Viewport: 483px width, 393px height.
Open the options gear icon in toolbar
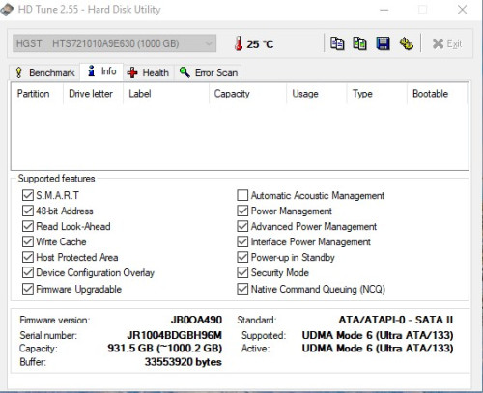(407, 43)
